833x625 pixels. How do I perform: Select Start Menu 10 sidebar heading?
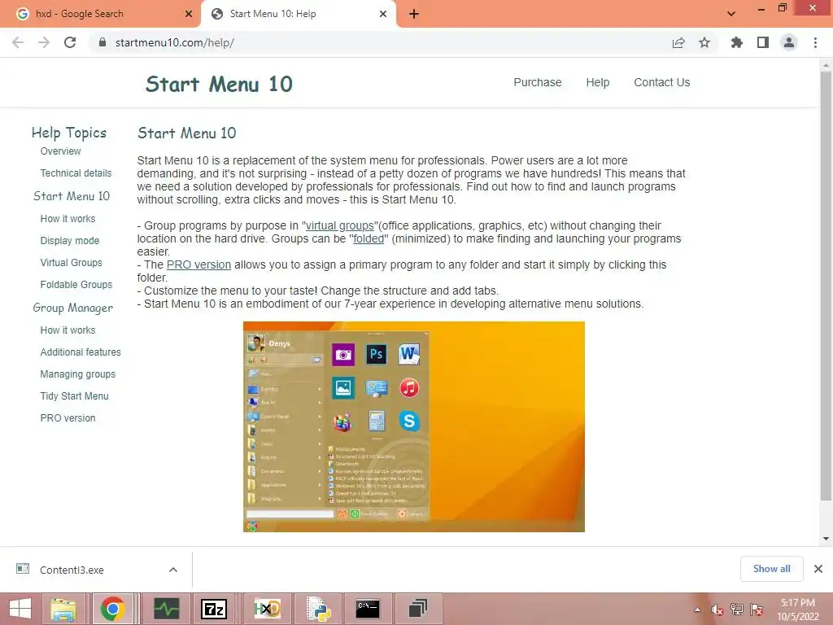(72, 196)
